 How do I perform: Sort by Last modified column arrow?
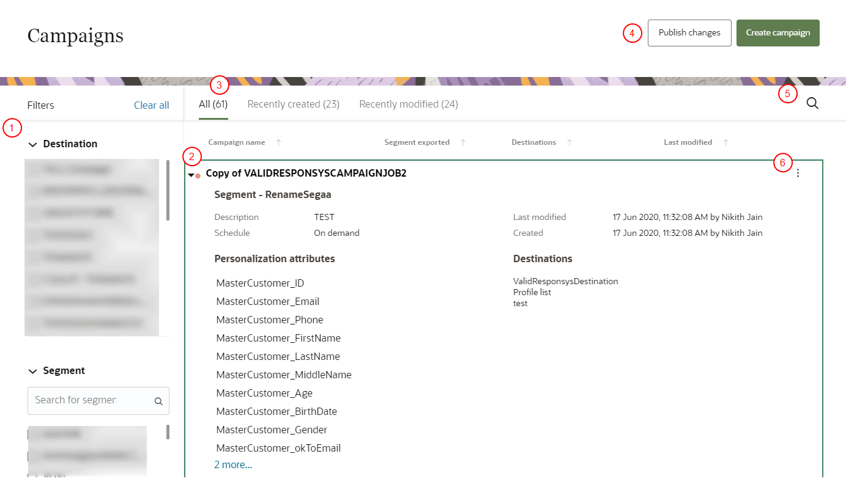725,142
